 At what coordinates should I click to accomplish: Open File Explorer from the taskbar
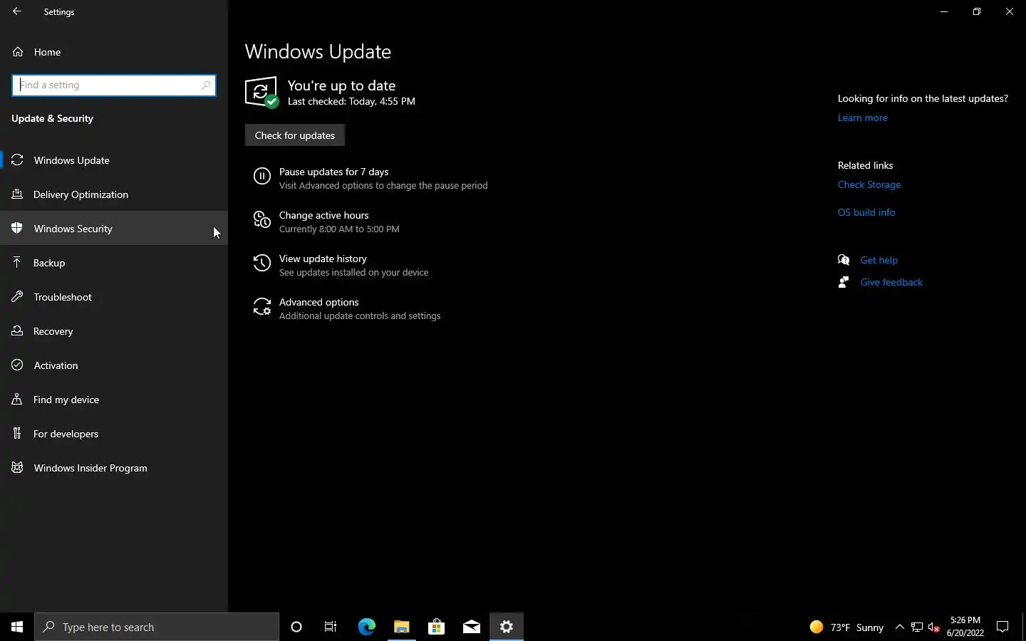[x=401, y=627]
